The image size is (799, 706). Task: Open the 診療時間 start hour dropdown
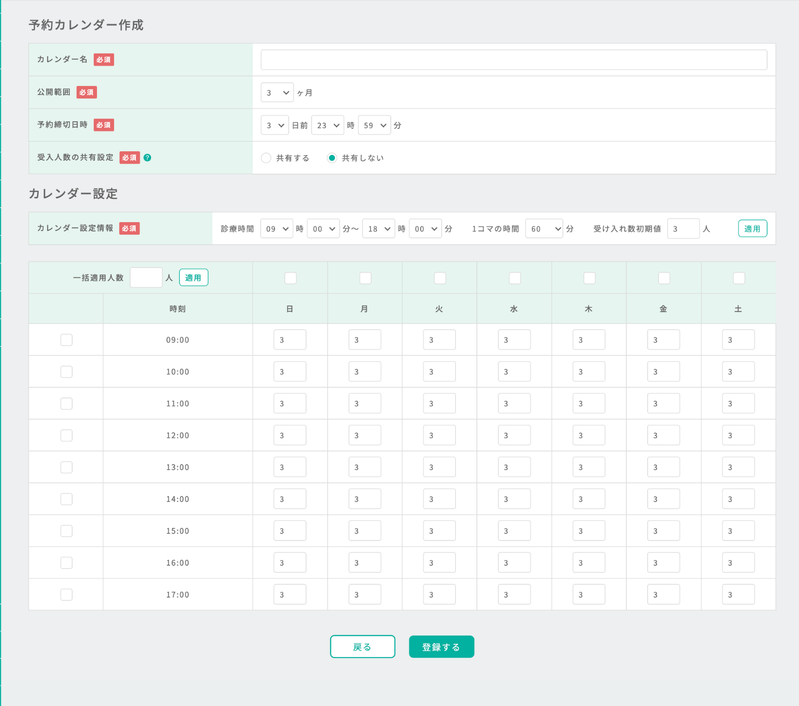(x=277, y=229)
